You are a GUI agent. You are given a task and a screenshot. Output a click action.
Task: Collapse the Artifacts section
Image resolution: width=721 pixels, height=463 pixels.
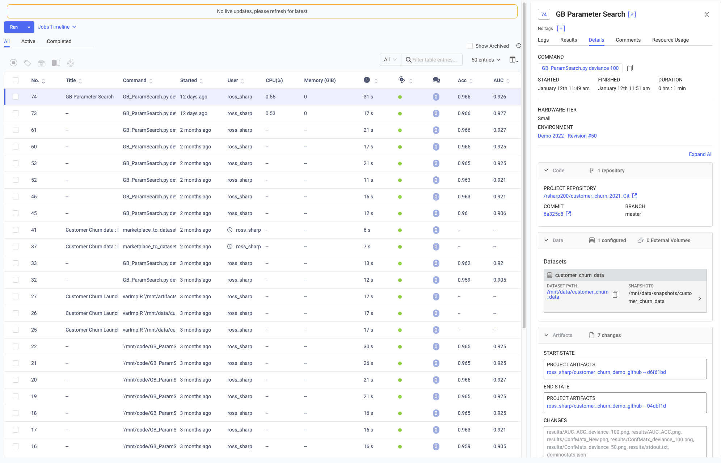point(546,335)
